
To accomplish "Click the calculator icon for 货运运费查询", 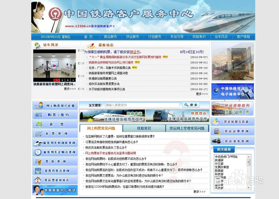I will tap(217, 131).
